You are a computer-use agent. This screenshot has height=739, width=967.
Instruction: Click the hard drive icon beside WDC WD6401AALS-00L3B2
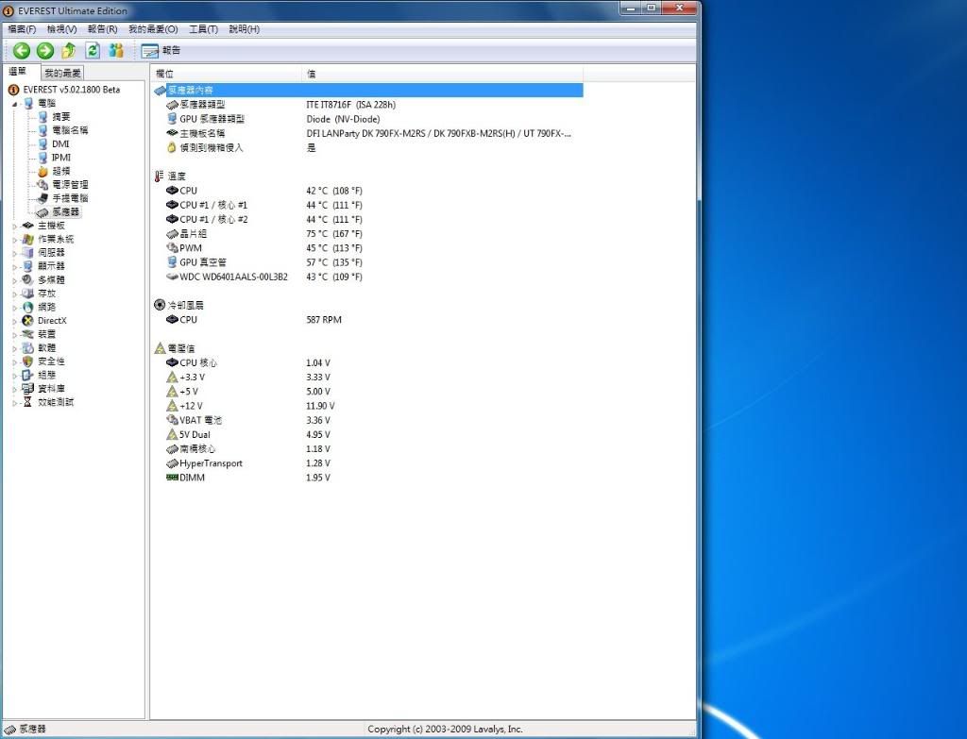tap(172, 277)
